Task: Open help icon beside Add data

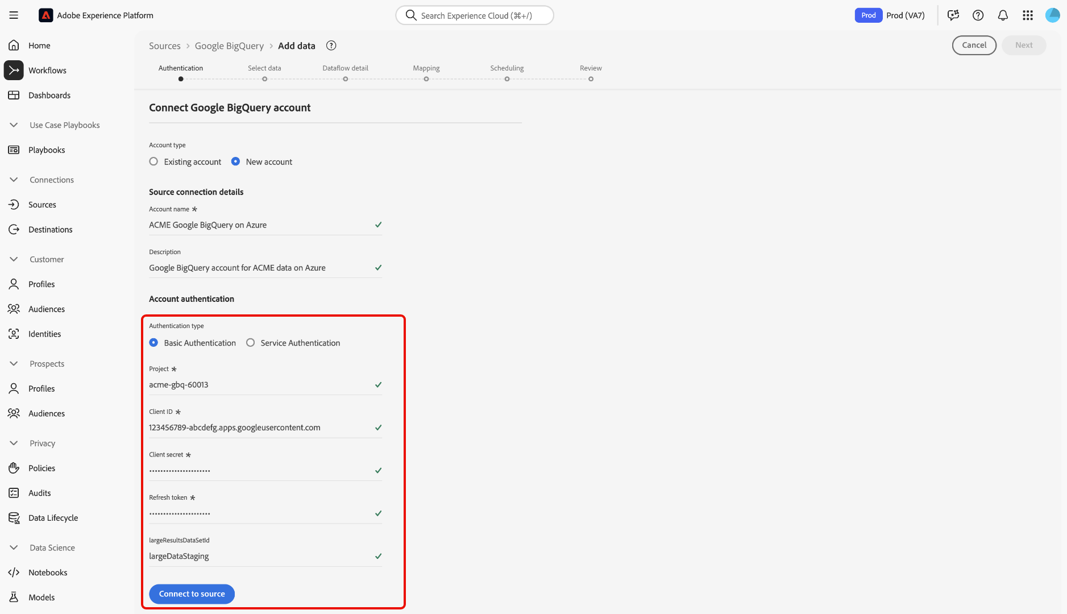Action: pyautogui.click(x=331, y=45)
